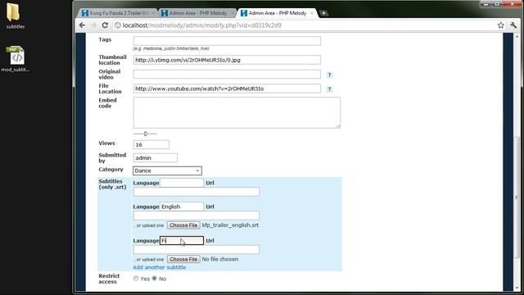
Task: Click the Url field for the third subtitle
Action: (196, 250)
